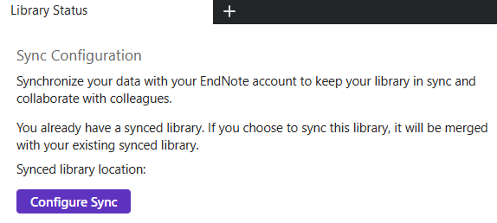This screenshot has width=497, height=223.
Task: Click the word "merged" in the notice
Action: [466, 128]
